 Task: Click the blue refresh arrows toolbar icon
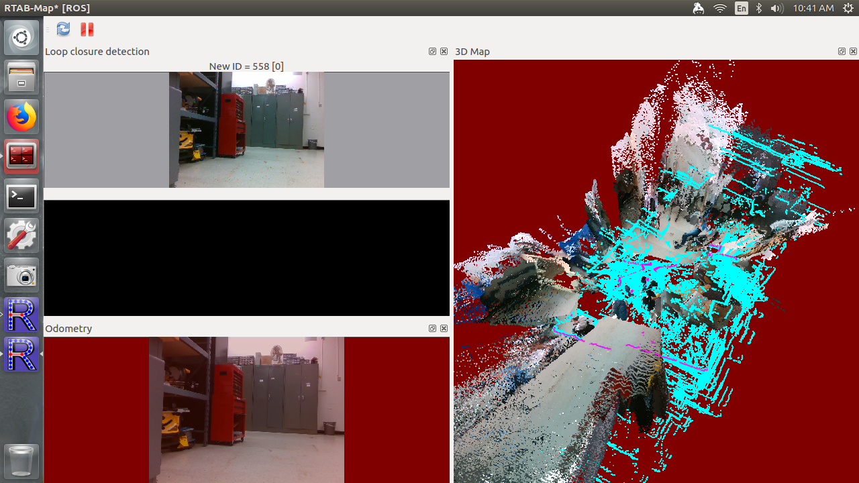[x=63, y=29]
